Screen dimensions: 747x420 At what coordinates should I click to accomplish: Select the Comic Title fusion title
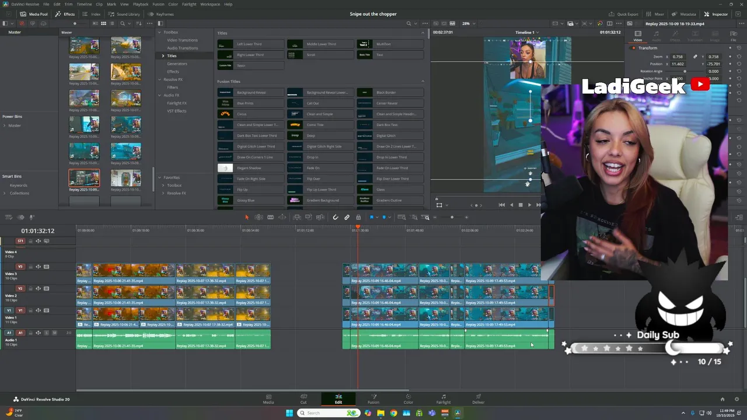(x=320, y=125)
